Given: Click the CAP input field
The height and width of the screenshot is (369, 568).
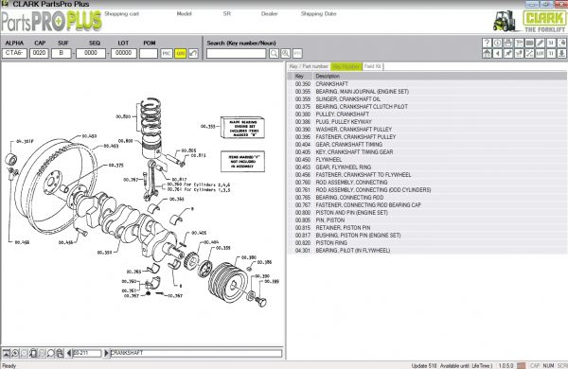Looking at the screenshot, I should pyautogui.click(x=39, y=53).
